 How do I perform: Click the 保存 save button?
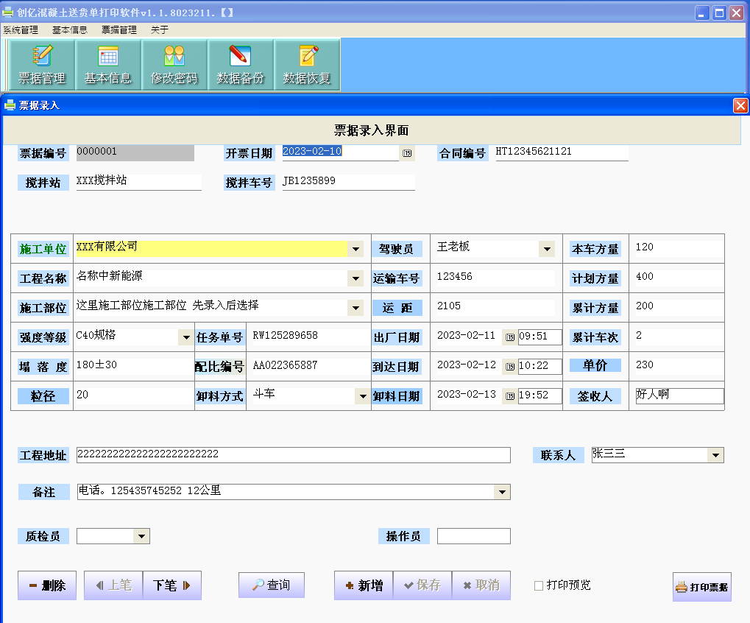422,585
